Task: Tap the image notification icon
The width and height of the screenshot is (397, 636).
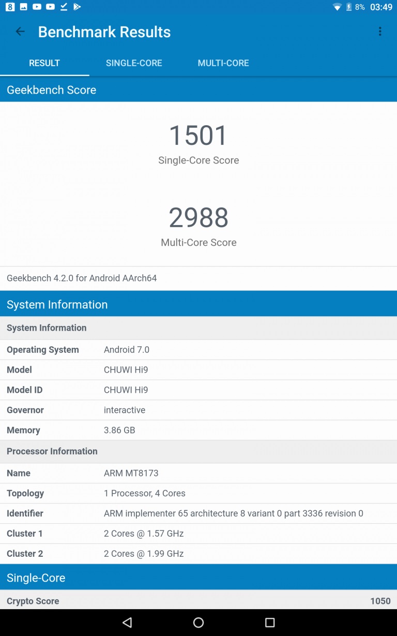Action: click(24, 7)
